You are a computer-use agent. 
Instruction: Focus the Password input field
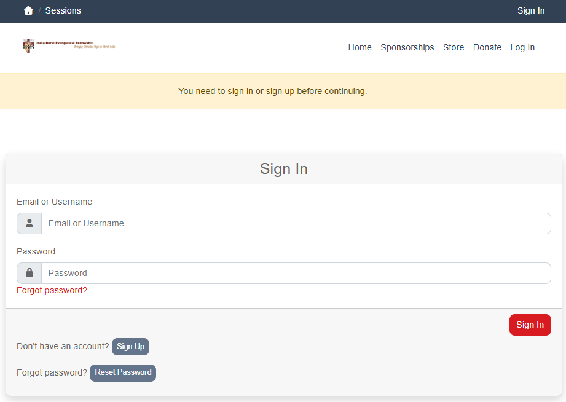point(295,273)
